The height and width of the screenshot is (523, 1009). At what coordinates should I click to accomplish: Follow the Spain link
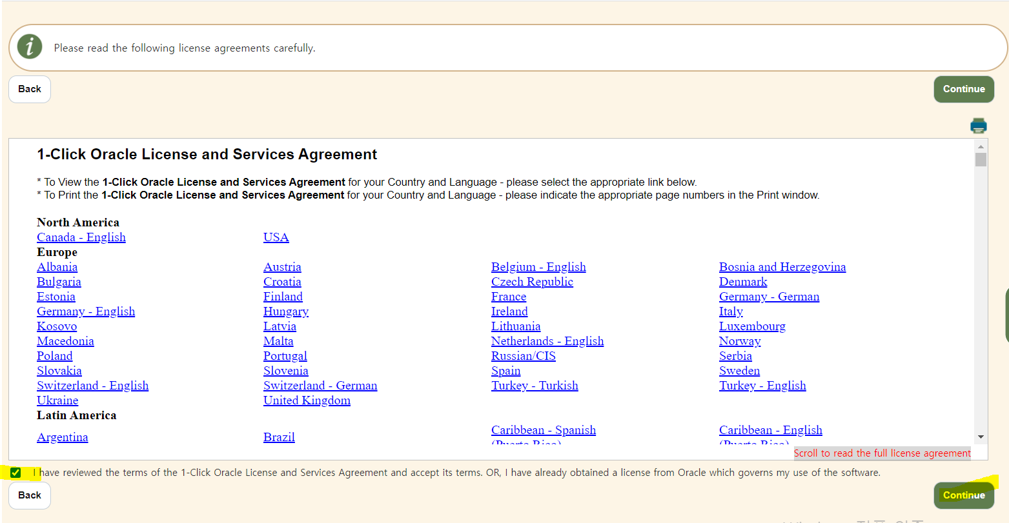tap(506, 371)
